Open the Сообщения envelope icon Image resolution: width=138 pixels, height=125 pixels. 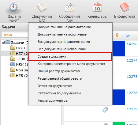point(69,7)
